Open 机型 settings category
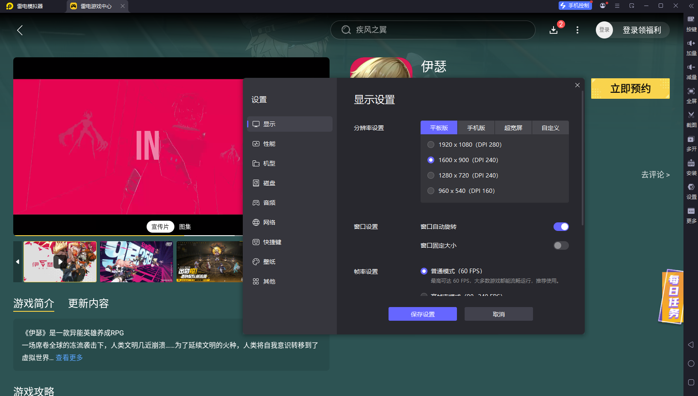The image size is (698, 396). [290, 163]
